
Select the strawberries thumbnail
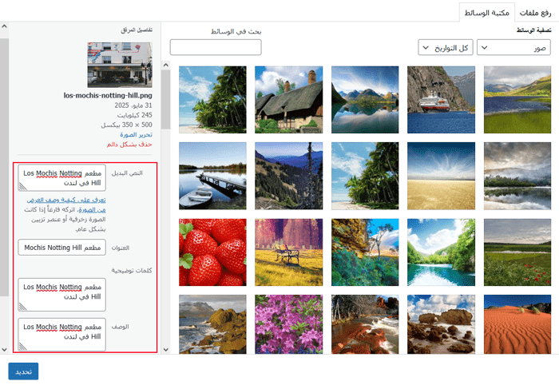coord(212,252)
